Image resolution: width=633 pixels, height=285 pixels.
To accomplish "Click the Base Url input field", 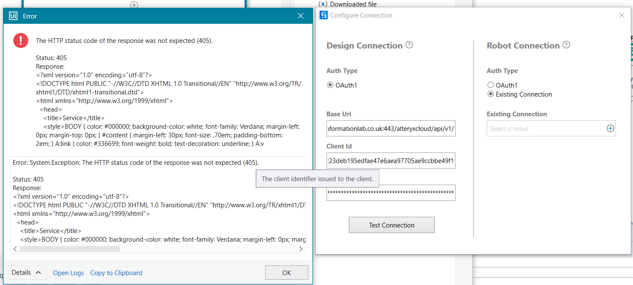I will tap(391, 128).
